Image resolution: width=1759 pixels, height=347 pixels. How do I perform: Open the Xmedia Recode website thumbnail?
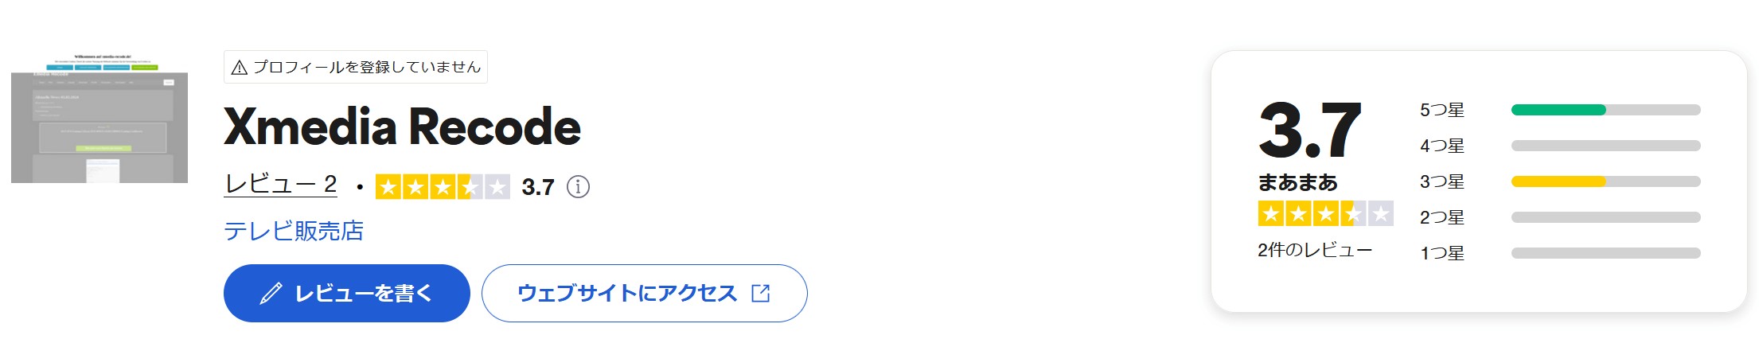pos(99,117)
